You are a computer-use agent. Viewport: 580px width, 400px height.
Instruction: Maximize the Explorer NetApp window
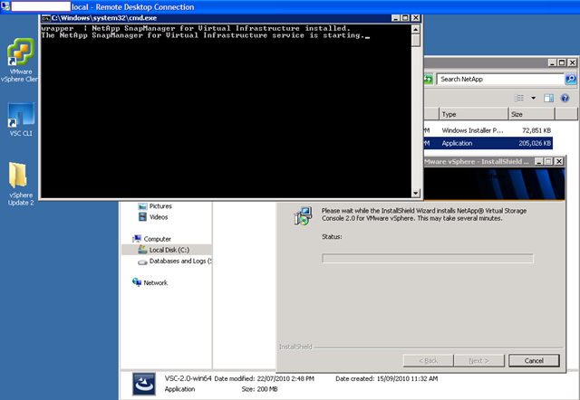(562, 62)
